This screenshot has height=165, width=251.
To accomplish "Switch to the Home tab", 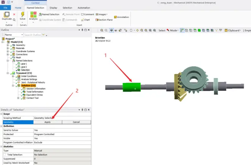I will pos(18,8).
